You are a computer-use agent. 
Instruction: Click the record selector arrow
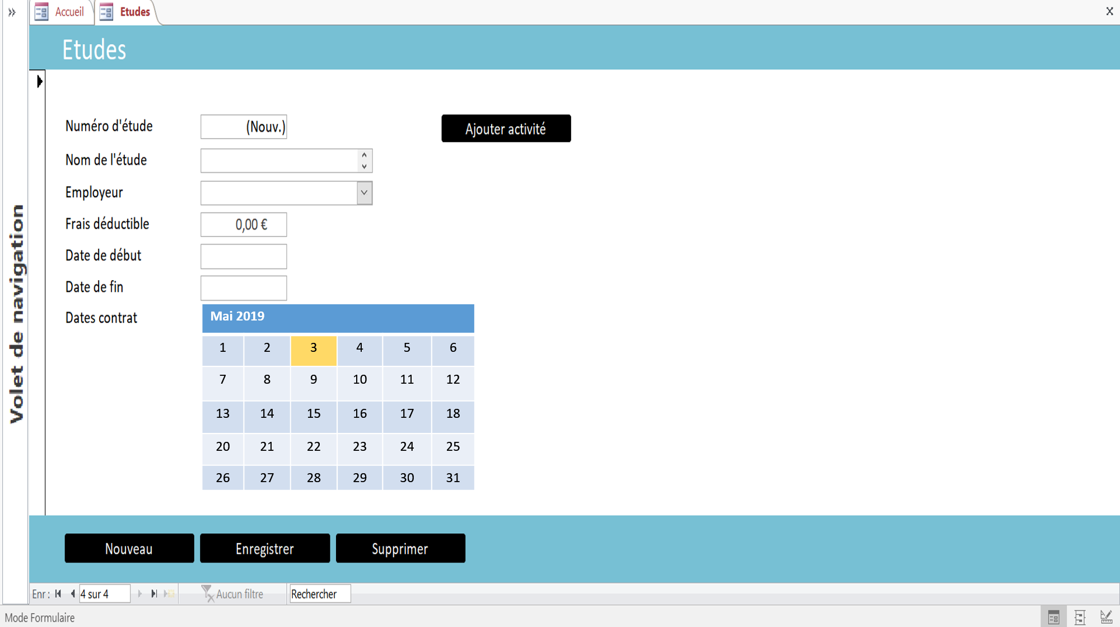click(39, 82)
